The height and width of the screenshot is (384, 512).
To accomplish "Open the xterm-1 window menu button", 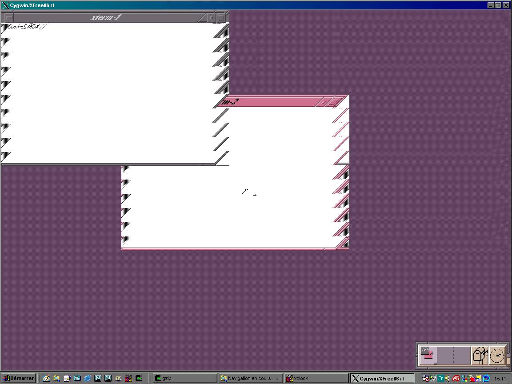I will [8, 18].
